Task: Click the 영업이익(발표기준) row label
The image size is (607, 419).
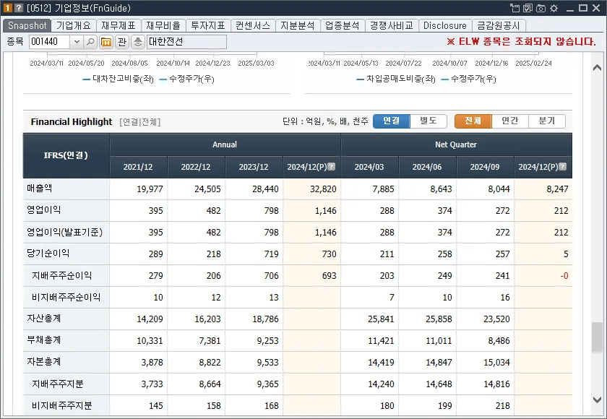Action: (64, 232)
